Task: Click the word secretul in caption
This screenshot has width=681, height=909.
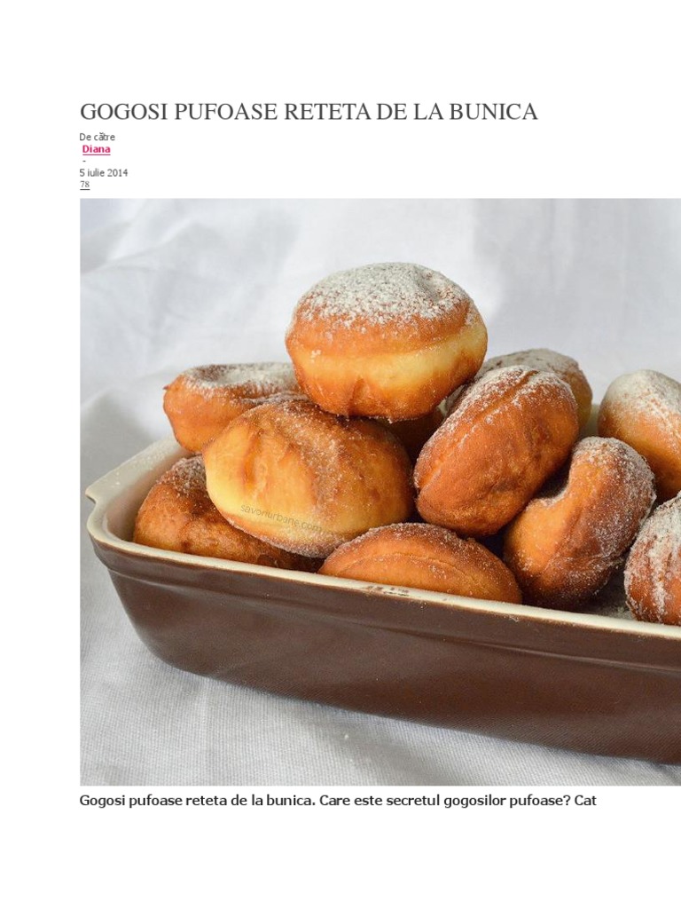Action: [412, 802]
